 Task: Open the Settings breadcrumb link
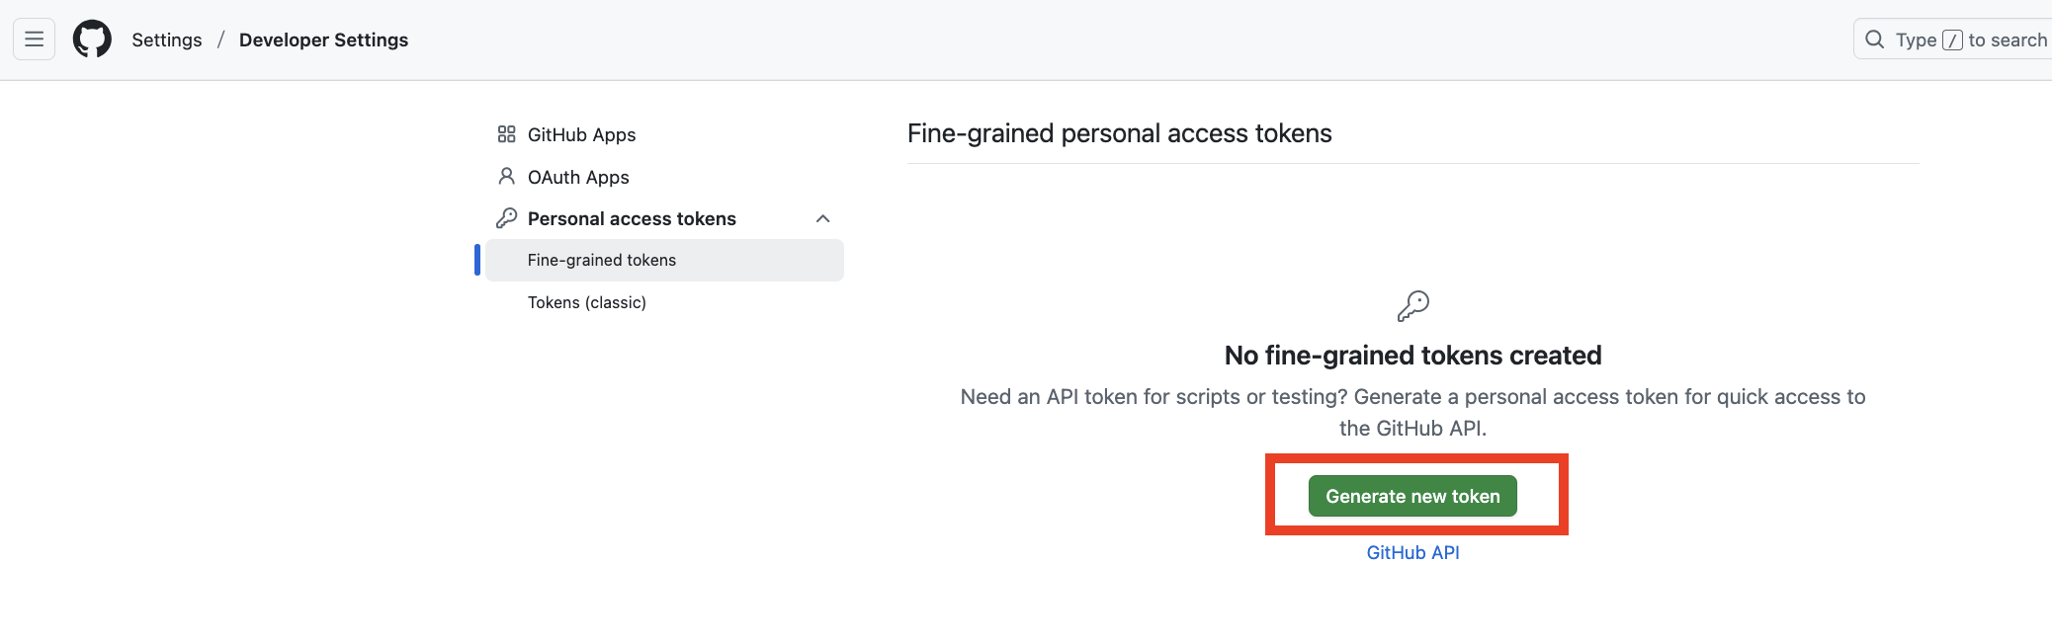coord(167,40)
